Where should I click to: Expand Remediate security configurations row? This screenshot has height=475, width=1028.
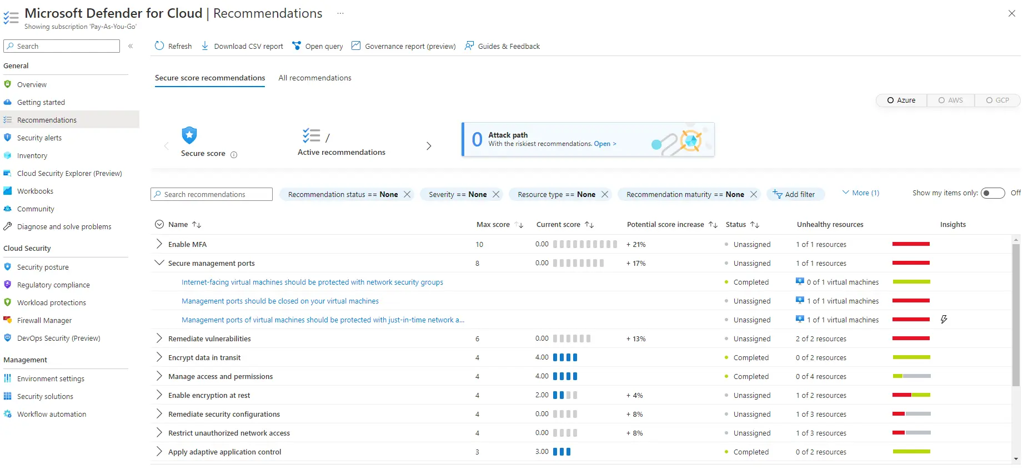click(159, 413)
